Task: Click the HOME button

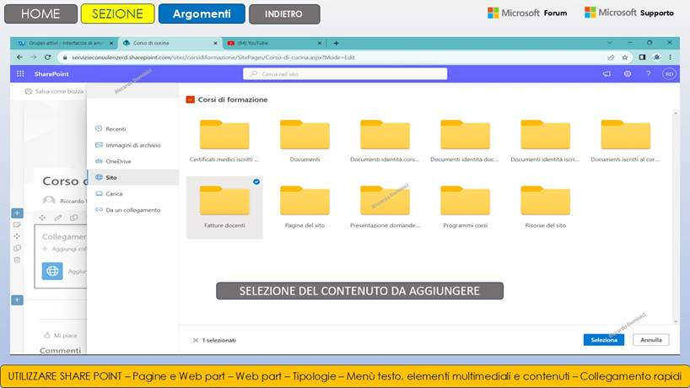Action: [40, 13]
